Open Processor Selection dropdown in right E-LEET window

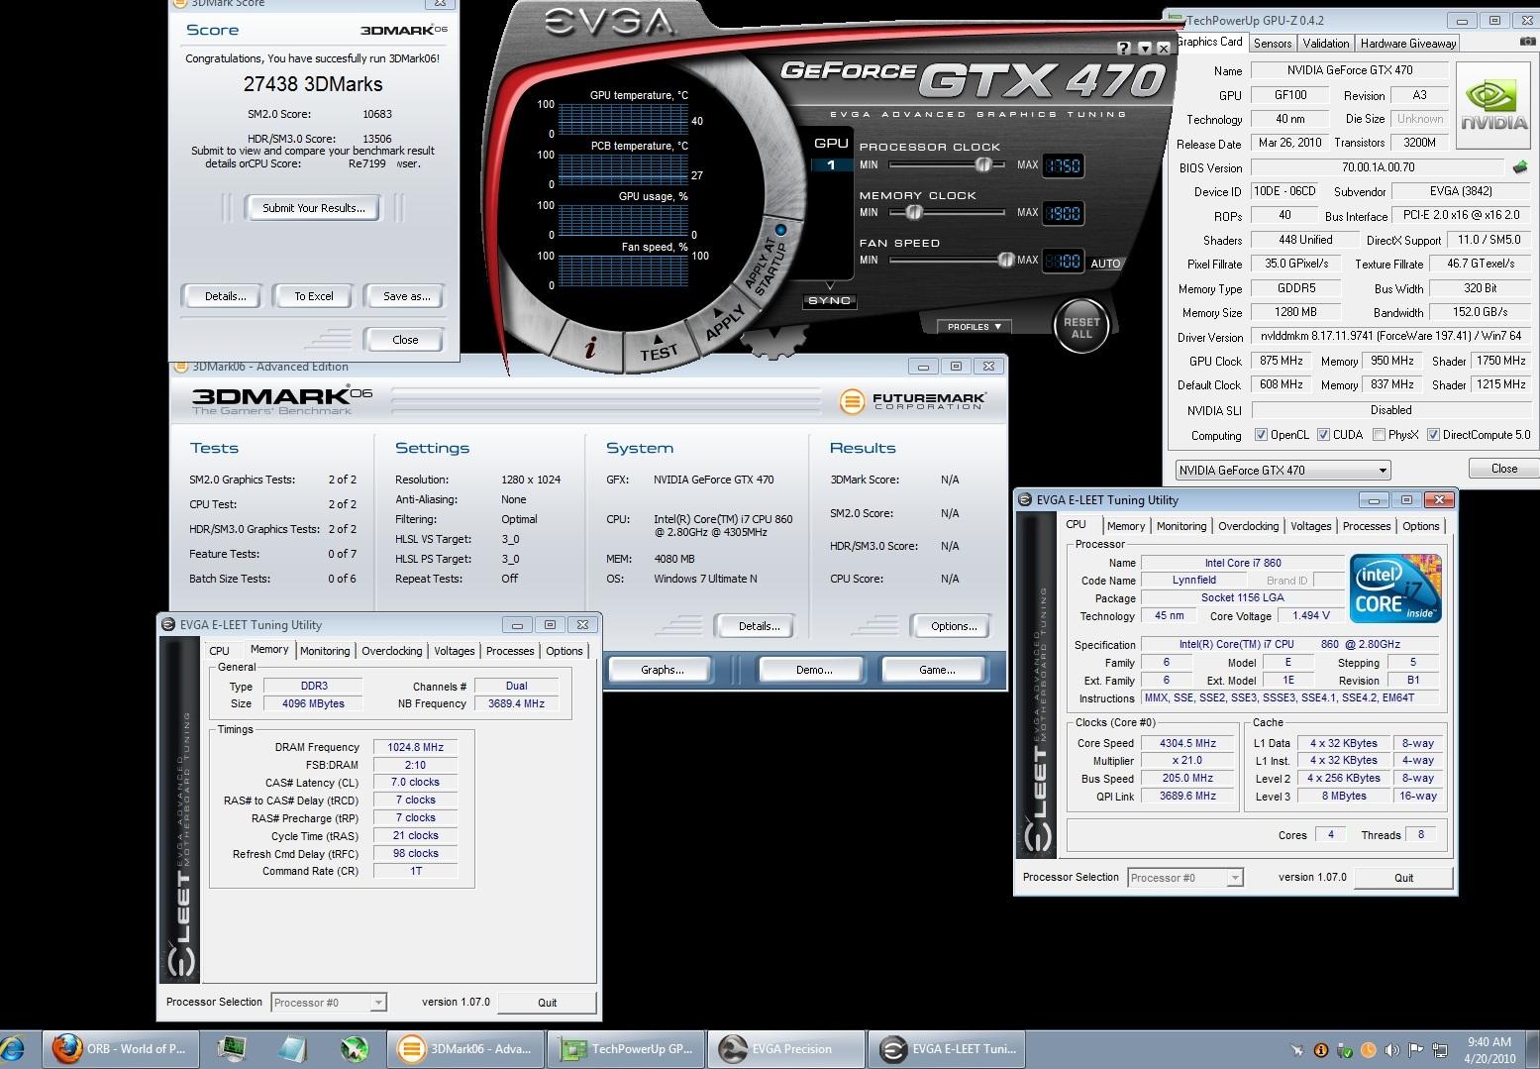tap(1184, 878)
